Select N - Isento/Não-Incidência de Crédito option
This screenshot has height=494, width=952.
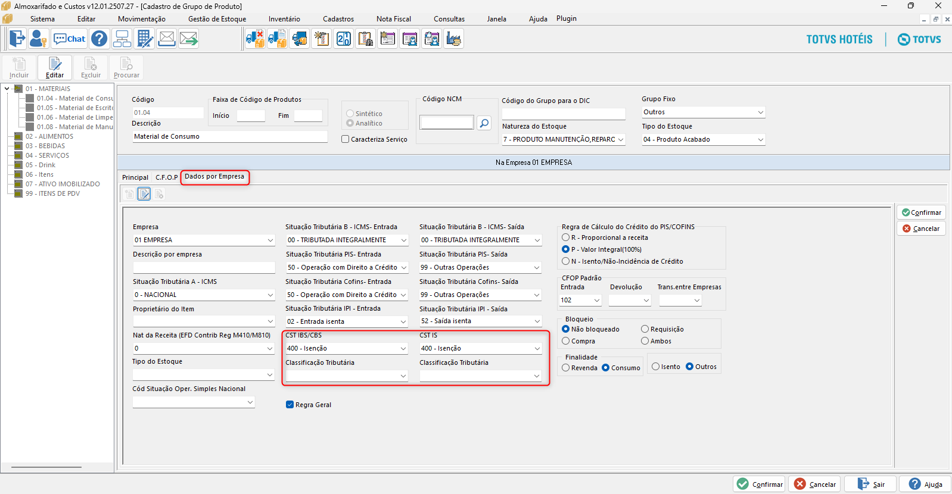pyautogui.click(x=565, y=261)
